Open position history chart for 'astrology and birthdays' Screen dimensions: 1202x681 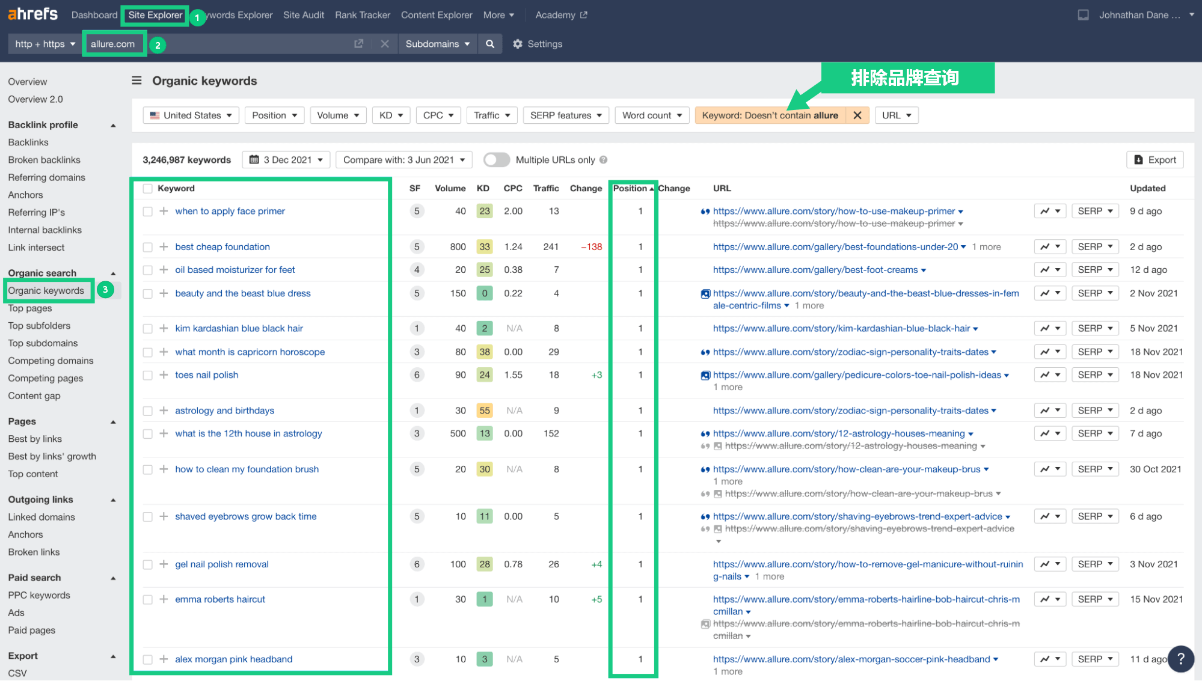click(1050, 411)
